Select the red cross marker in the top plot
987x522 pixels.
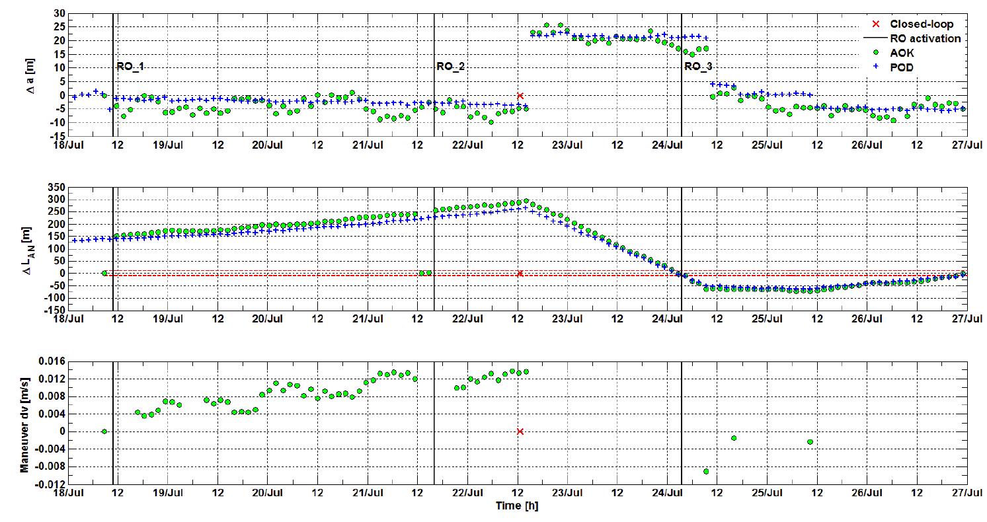tap(521, 95)
